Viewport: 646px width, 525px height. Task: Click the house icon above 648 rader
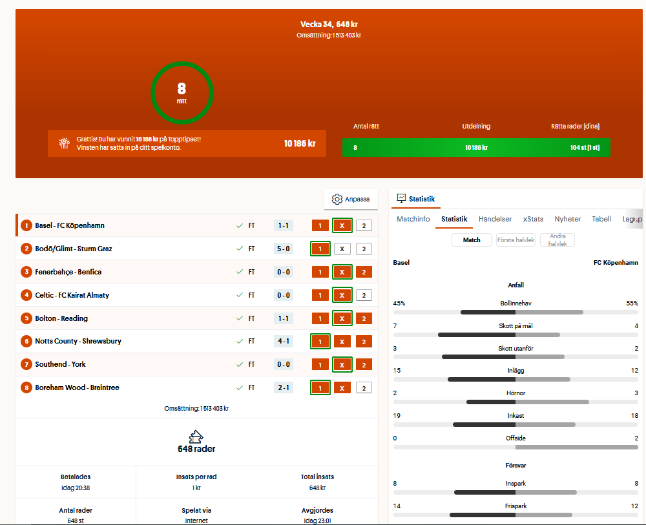(196, 437)
